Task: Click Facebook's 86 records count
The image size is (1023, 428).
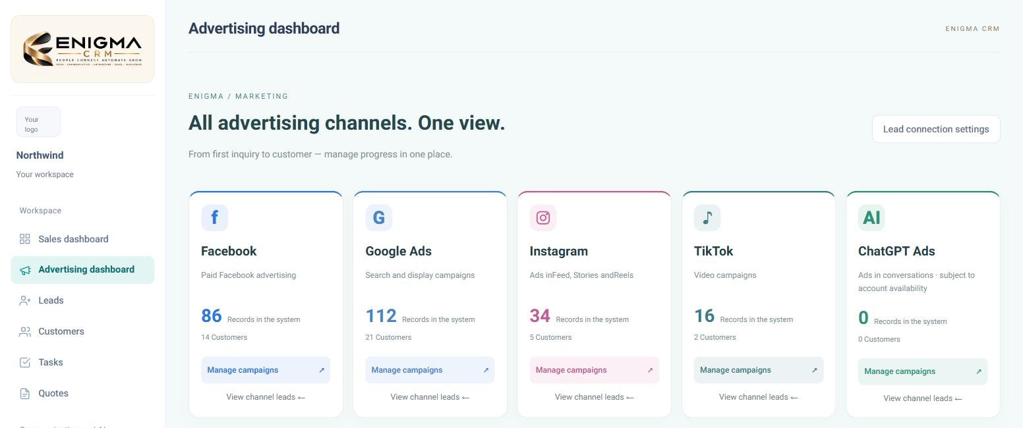Action: pyautogui.click(x=212, y=316)
